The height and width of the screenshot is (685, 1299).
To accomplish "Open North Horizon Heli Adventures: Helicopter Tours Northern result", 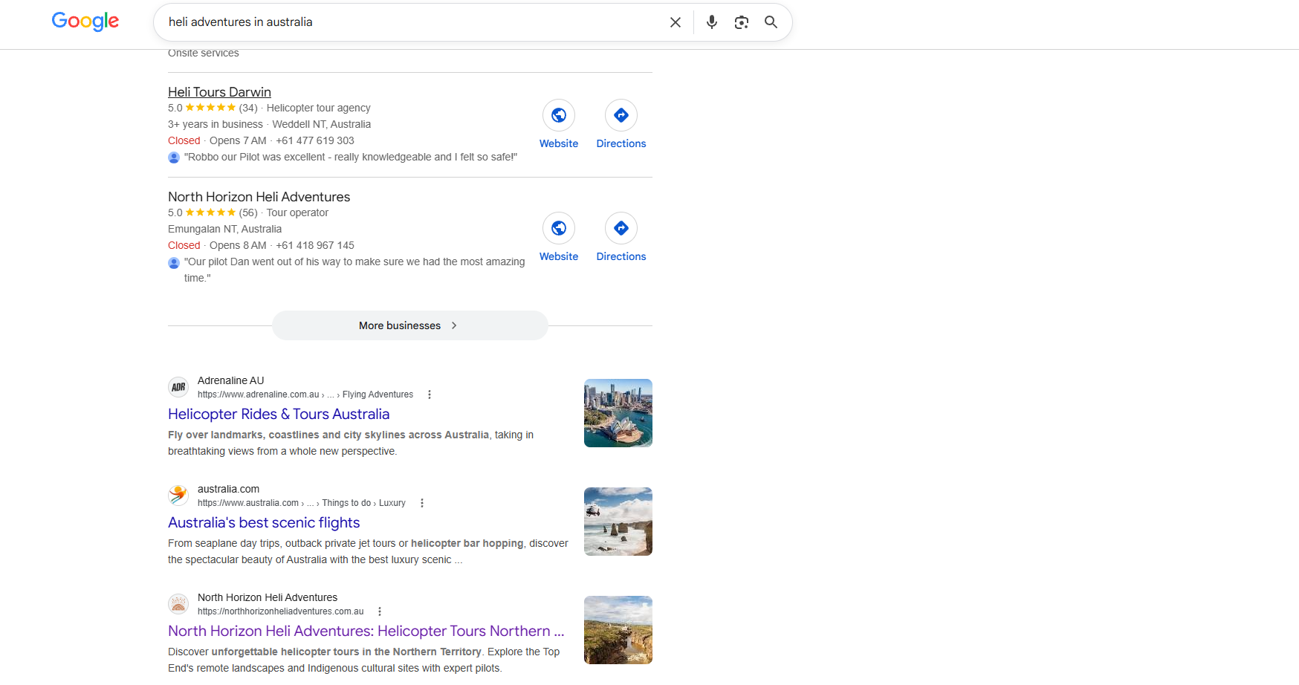I will pos(366,631).
